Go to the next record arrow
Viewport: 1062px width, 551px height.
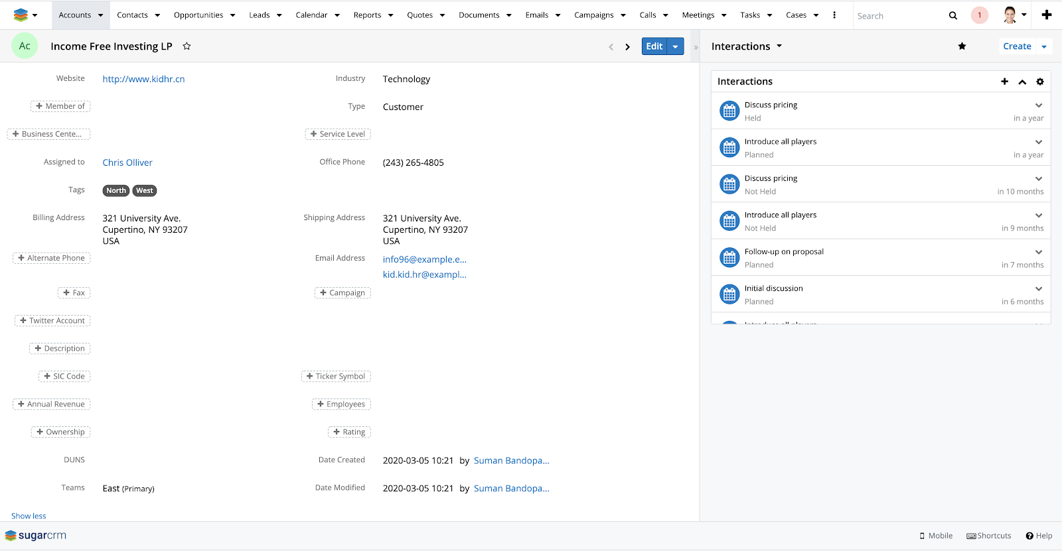click(627, 47)
